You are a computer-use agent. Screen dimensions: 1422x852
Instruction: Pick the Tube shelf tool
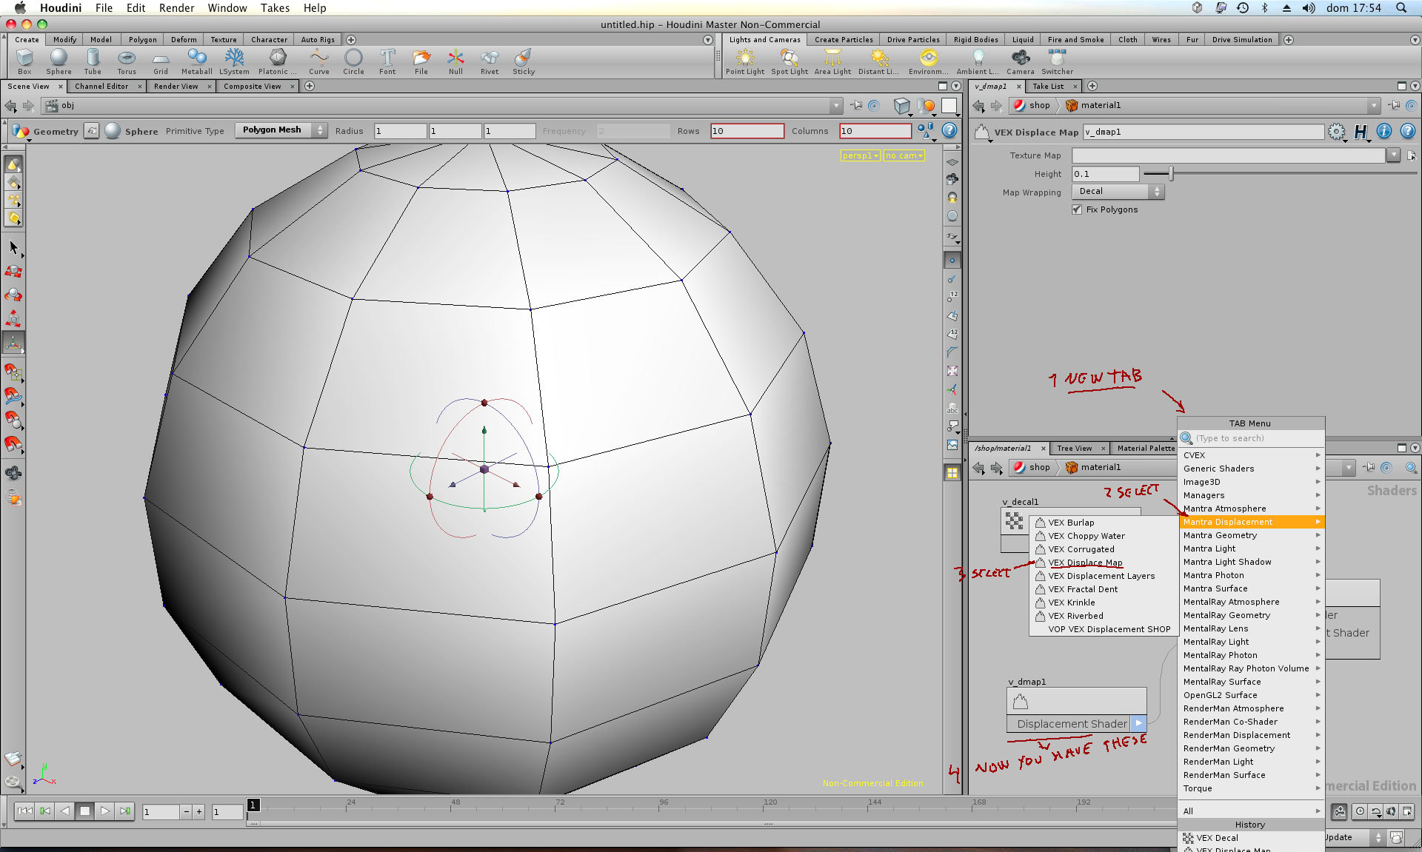point(93,61)
